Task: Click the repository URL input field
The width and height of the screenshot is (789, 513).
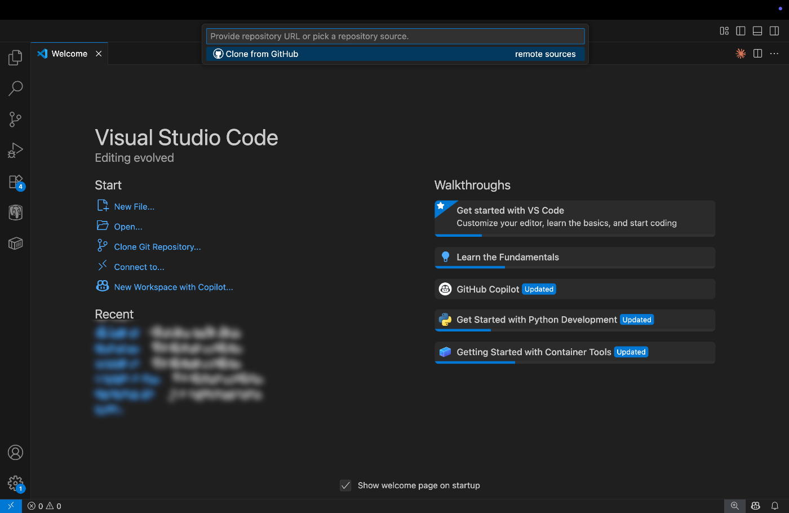Action: (395, 36)
